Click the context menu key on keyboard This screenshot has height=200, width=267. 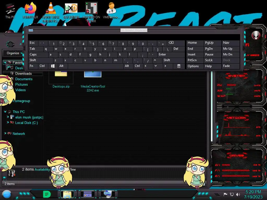tap(179, 66)
